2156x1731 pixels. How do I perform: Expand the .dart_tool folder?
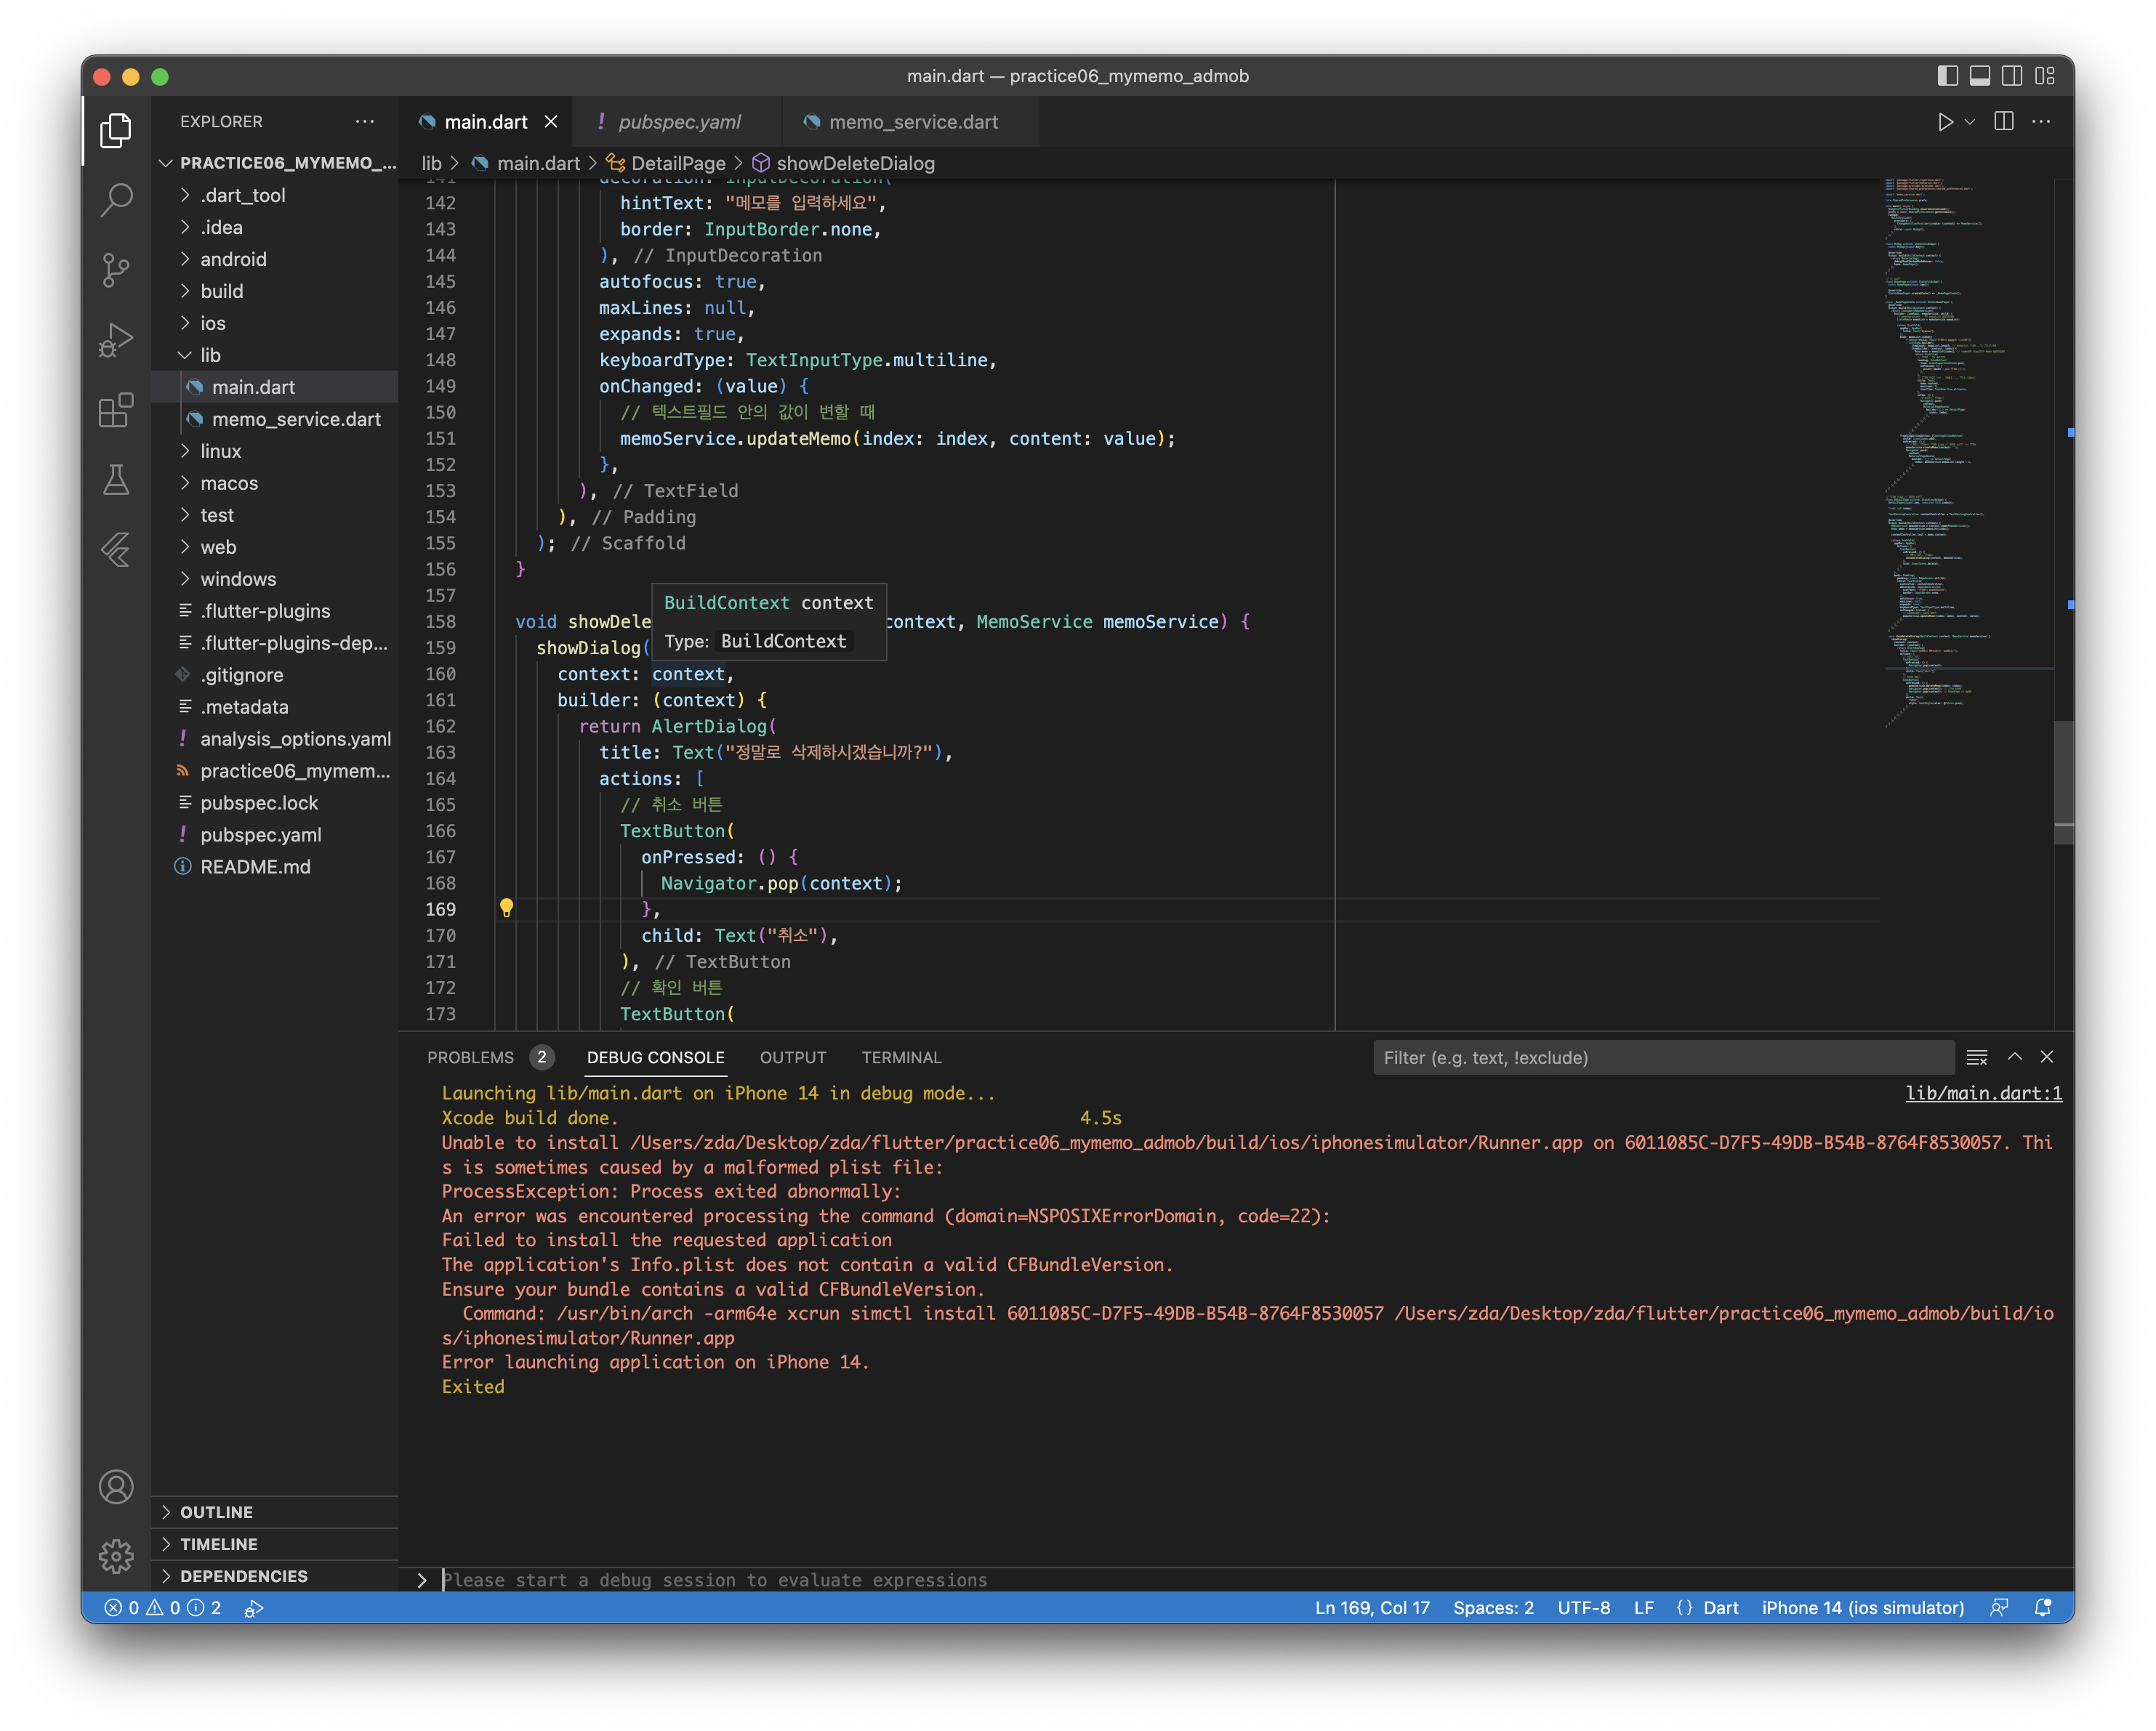tap(275, 195)
